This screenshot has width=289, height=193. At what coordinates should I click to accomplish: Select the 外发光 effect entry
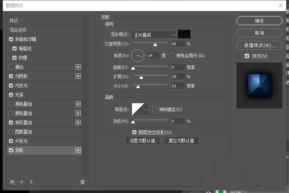click(21, 141)
